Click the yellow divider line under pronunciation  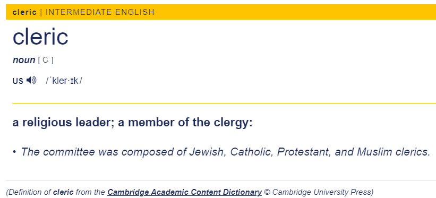tap(224, 103)
